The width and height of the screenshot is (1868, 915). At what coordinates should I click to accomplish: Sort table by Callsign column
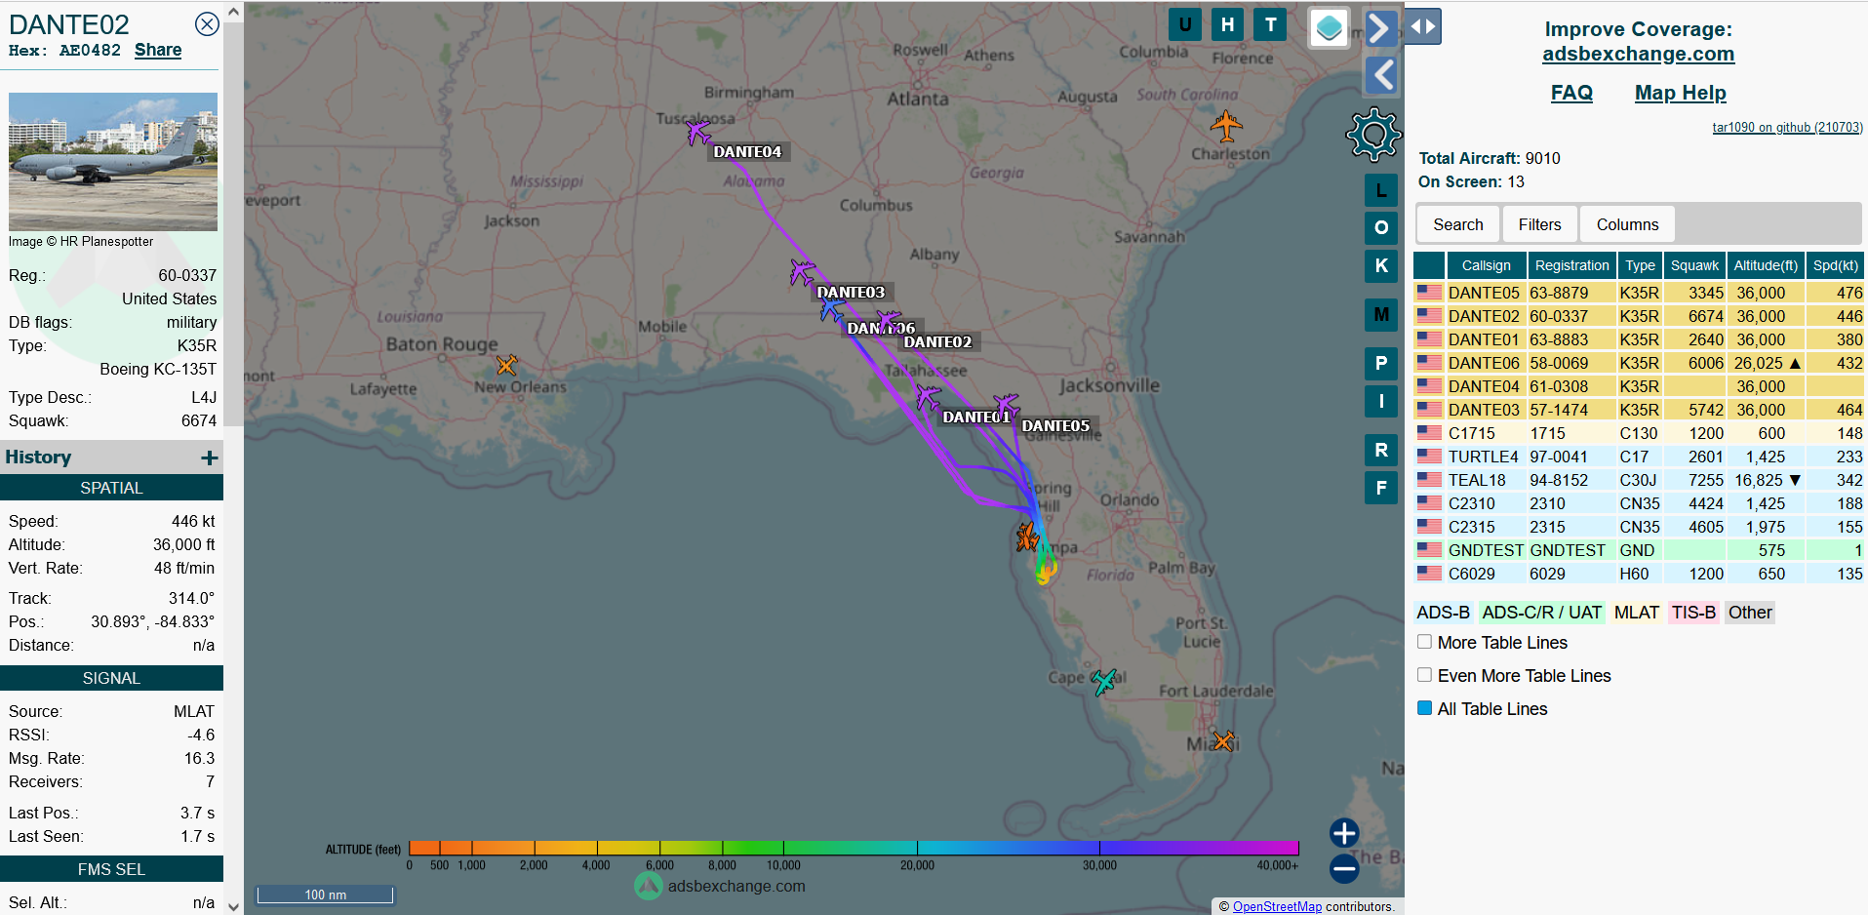point(1486,265)
